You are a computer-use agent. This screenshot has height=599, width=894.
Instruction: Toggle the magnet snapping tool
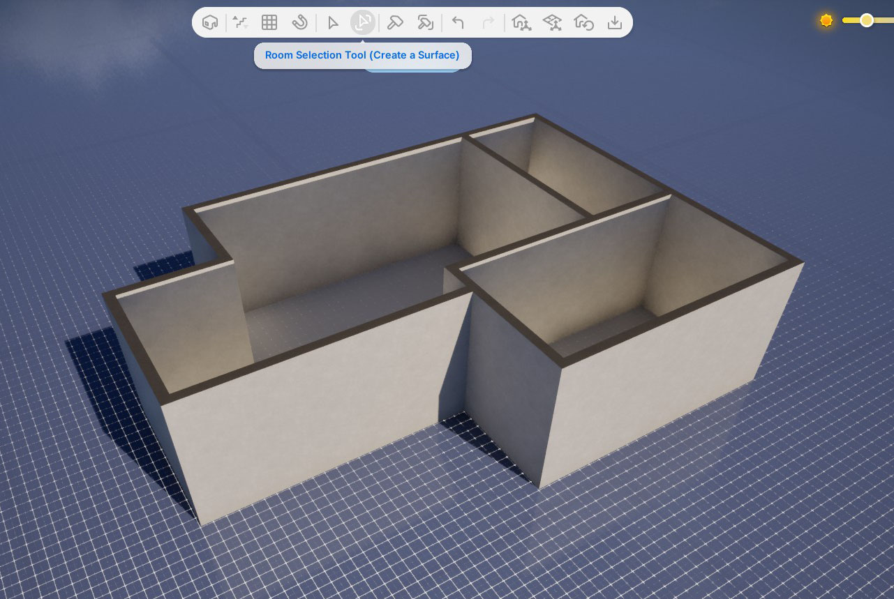pos(299,22)
